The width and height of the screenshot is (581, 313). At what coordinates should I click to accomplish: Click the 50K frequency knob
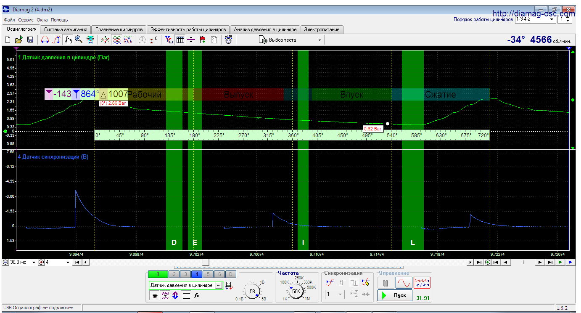click(x=296, y=292)
